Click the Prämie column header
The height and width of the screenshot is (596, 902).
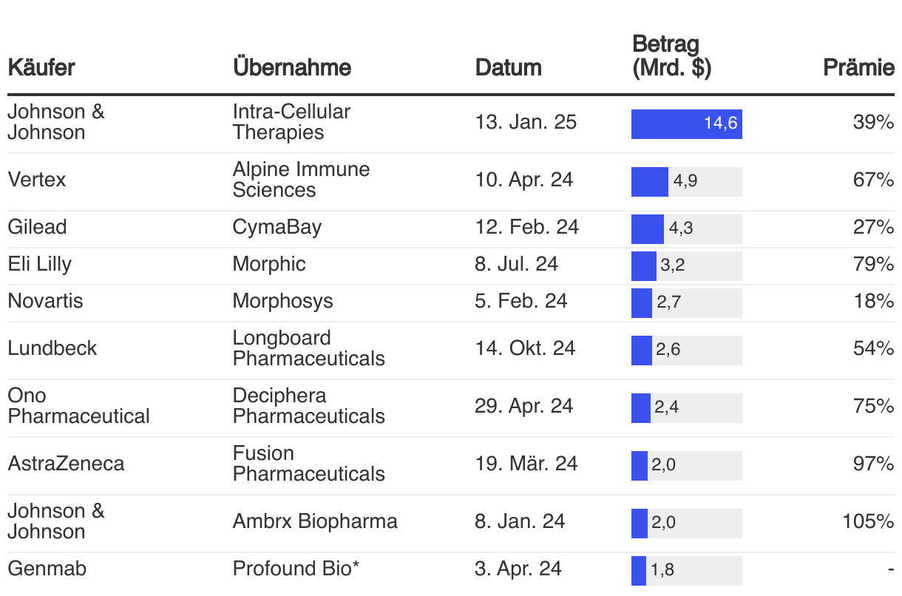[x=858, y=68]
